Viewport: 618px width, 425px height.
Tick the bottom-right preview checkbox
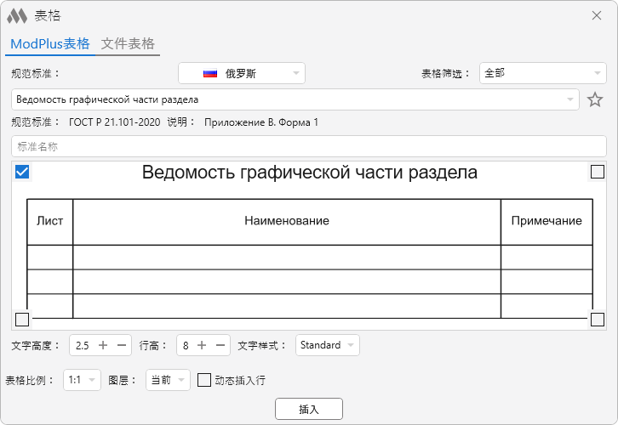598,320
